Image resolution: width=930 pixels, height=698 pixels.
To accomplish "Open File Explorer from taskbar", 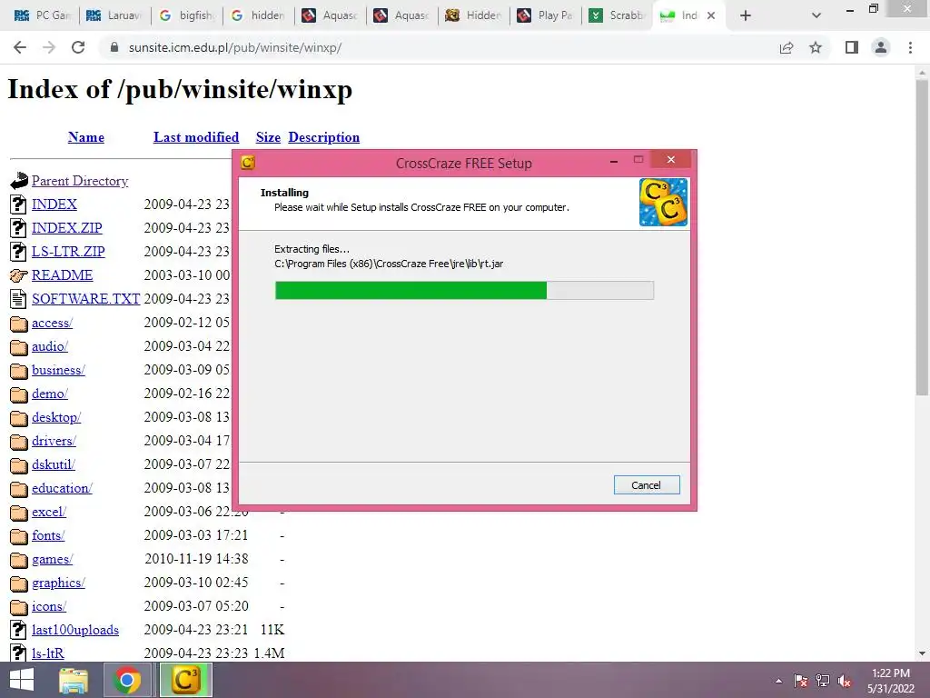I will tap(74, 680).
